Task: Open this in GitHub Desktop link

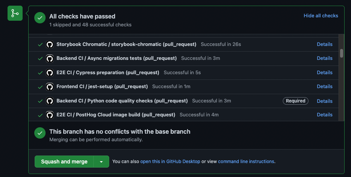Action: pos(170,162)
